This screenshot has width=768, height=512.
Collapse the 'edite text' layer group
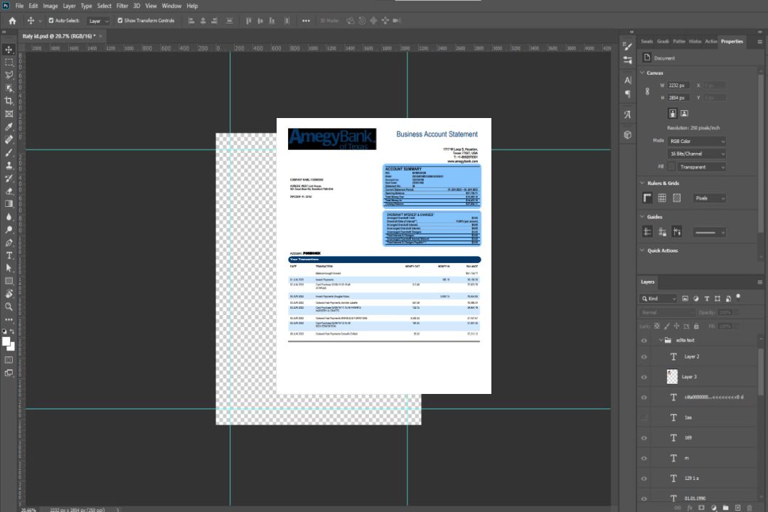[x=661, y=340]
